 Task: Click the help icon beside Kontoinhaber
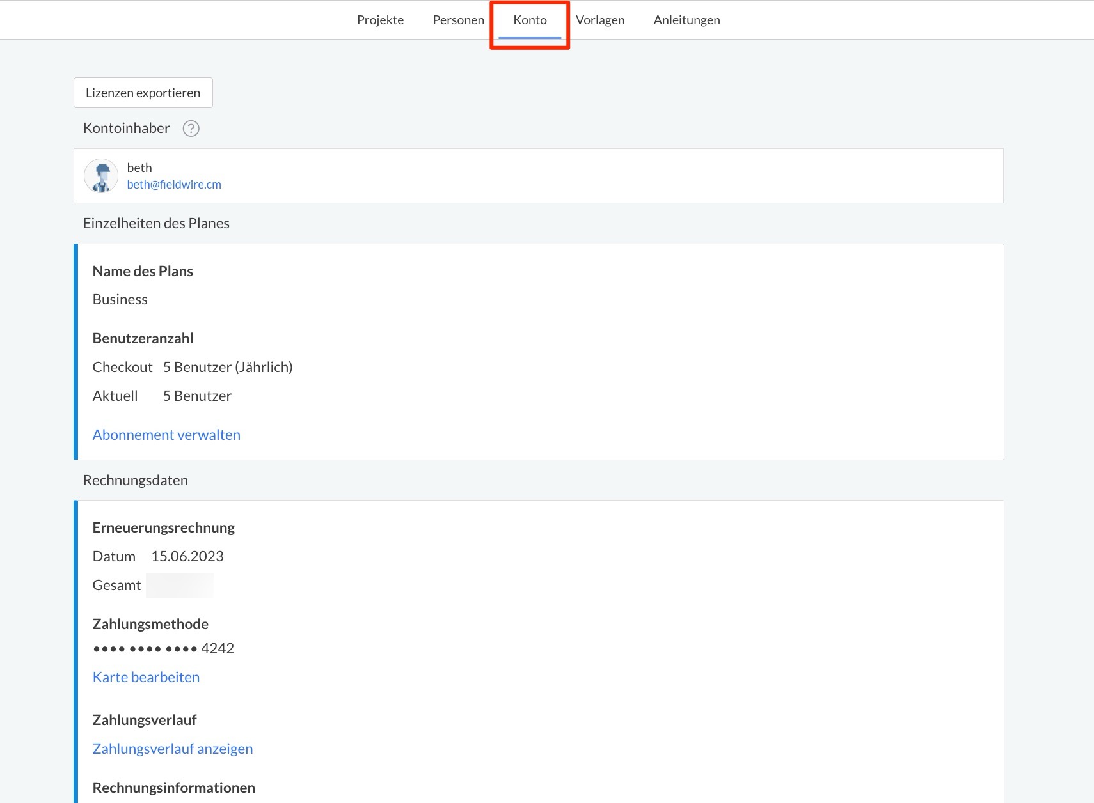191,129
